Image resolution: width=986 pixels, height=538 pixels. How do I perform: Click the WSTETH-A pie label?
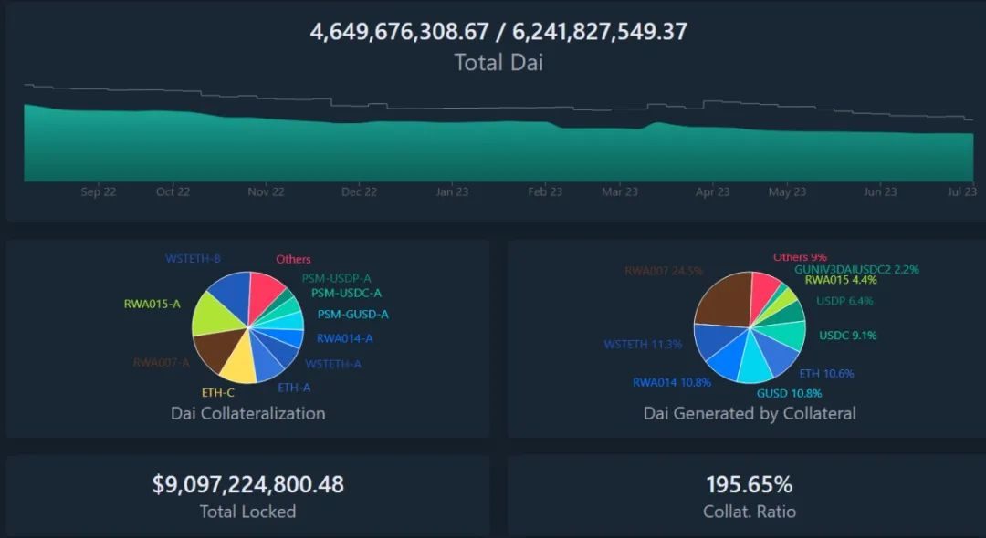coord(333,364)
